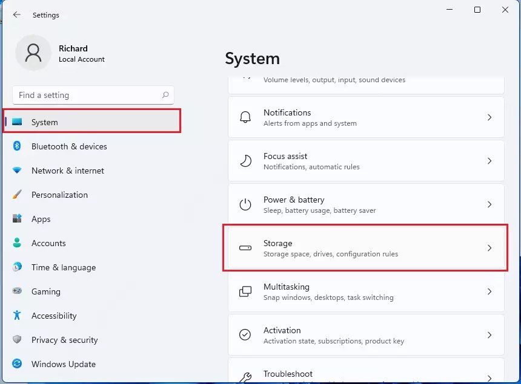The width and height of the screenshot is (521, 384).
Task: Click the back arrow button
Action: [x=16, y=15]
